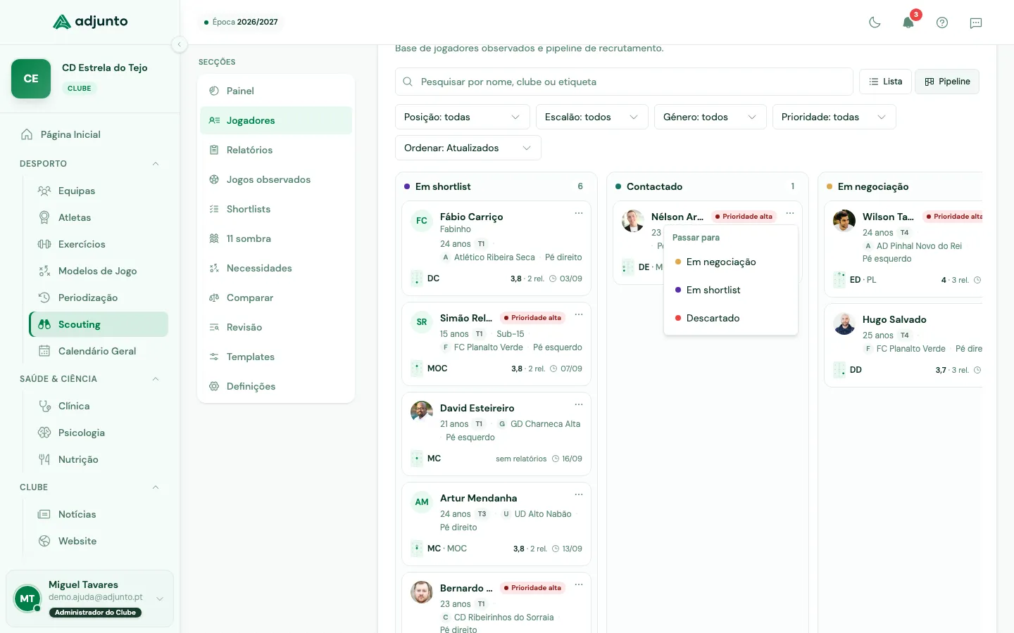Open Calendário Geral

(x=99, y=351)
